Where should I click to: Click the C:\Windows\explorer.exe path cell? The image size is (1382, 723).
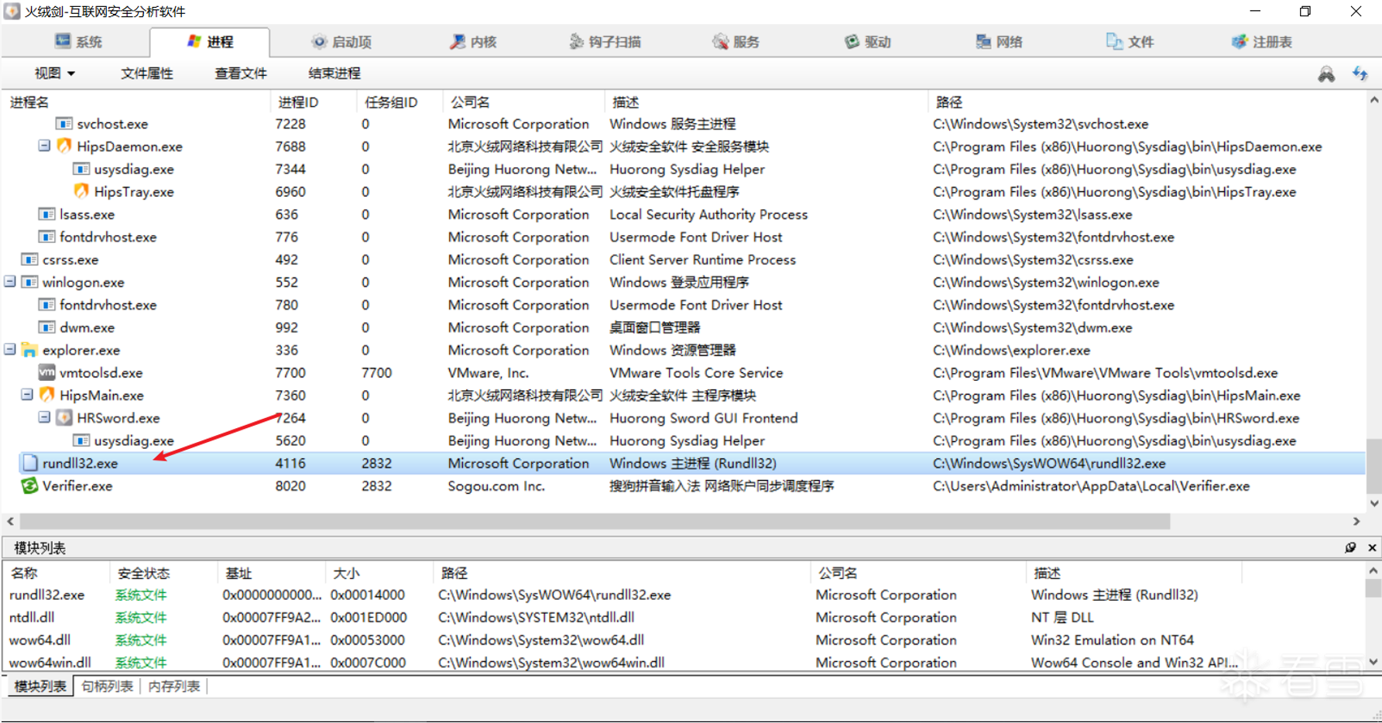click(1011, 350)
